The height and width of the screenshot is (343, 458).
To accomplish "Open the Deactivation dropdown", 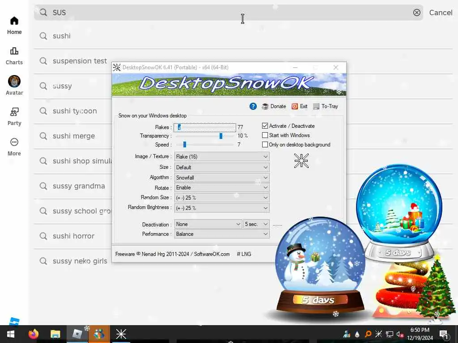I will coord(208,224).
